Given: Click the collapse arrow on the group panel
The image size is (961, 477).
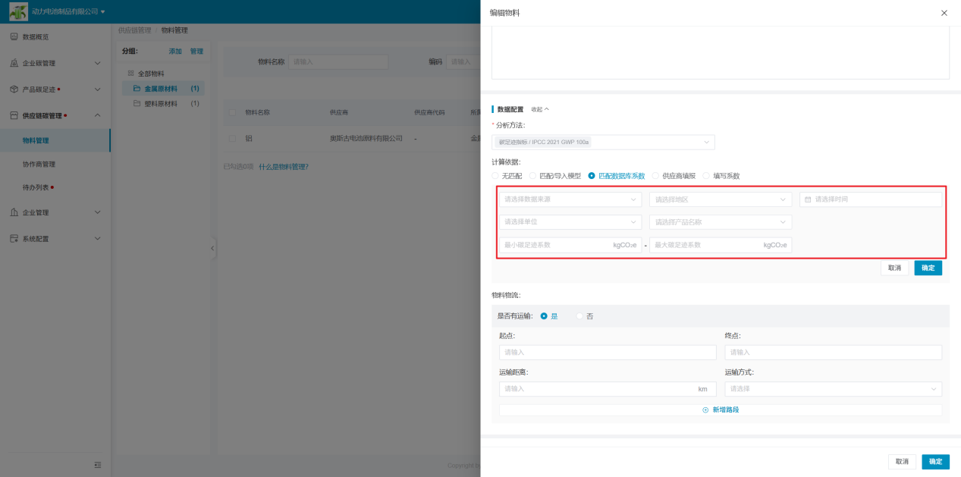Looking at the screenshot, I should (x=212, y=248).
